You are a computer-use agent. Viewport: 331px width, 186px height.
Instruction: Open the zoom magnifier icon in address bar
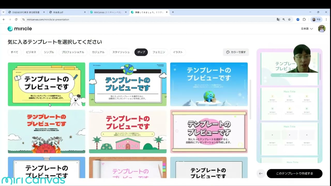click(x=284, y=19)
